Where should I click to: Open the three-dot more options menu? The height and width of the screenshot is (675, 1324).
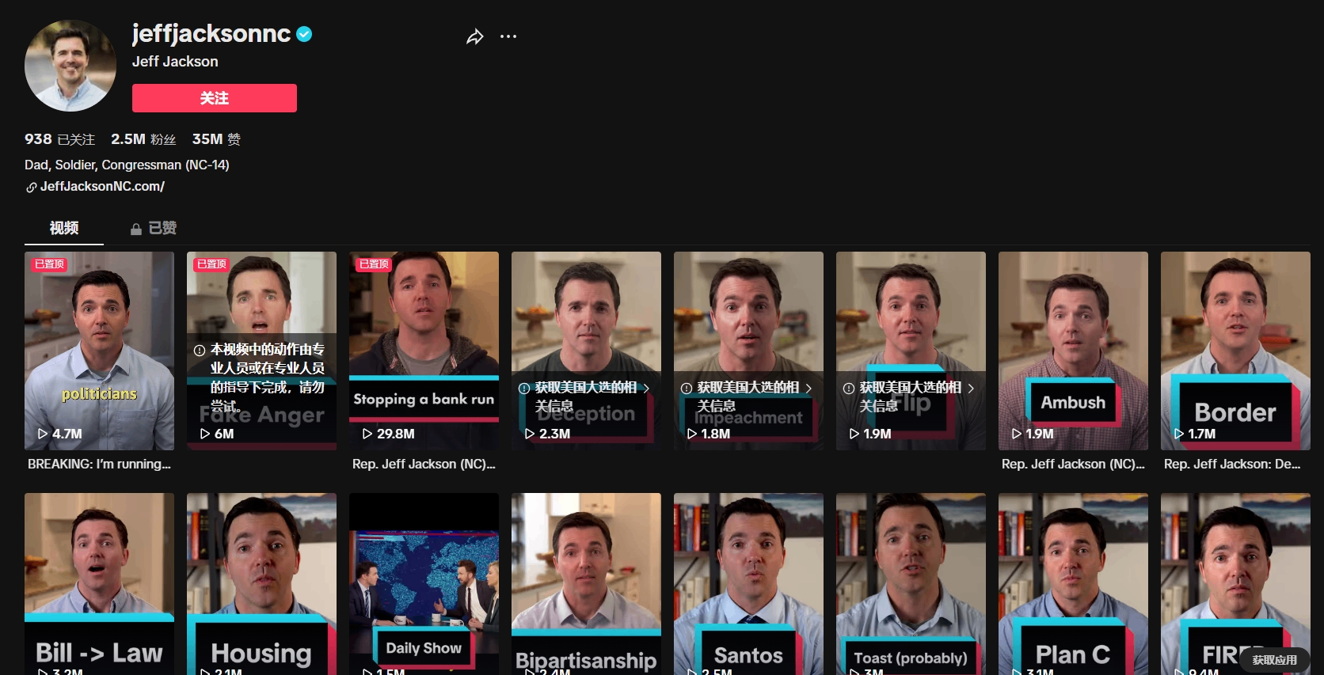point(508,36)
